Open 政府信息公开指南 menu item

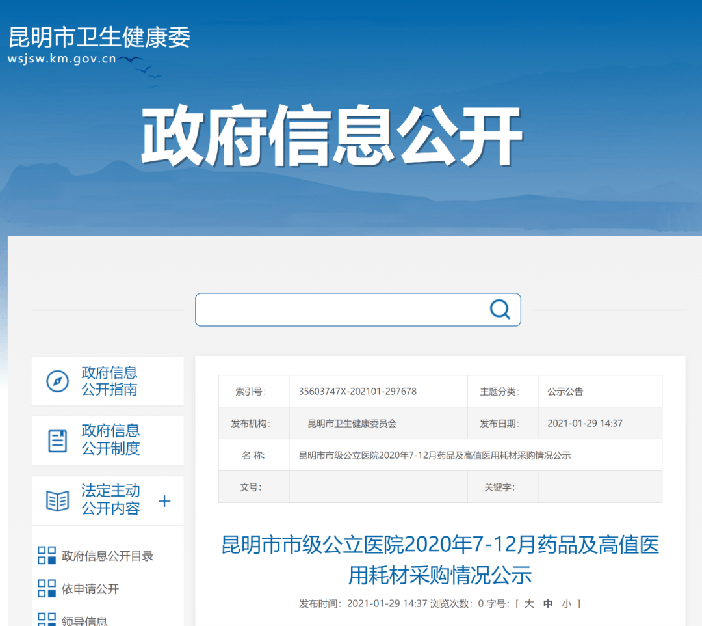pos(107,381)
